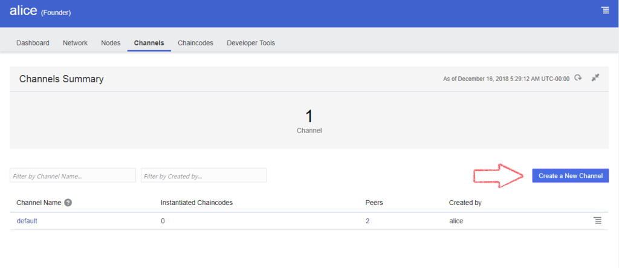This screenshot has height=268, width=619.
Task: Collapse the Channels Summary panel
Action: pyautogui.click(x=595, y=78)
